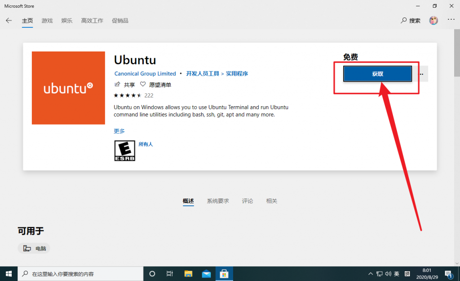Open the Store's top-right more options menu
The image size is (460, 281).
coord(451,20)
